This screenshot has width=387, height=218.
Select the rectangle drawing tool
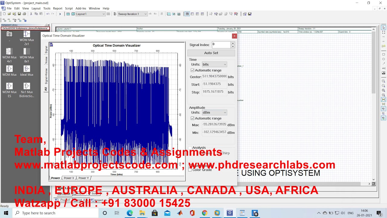click(x=383, y=54)
